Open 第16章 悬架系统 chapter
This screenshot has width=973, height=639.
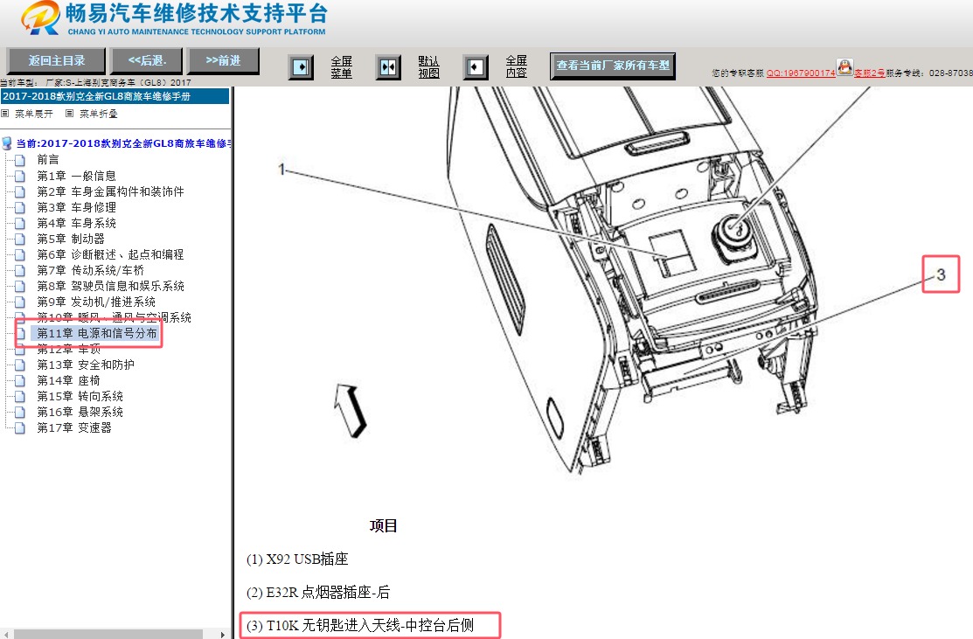[80, 412]
